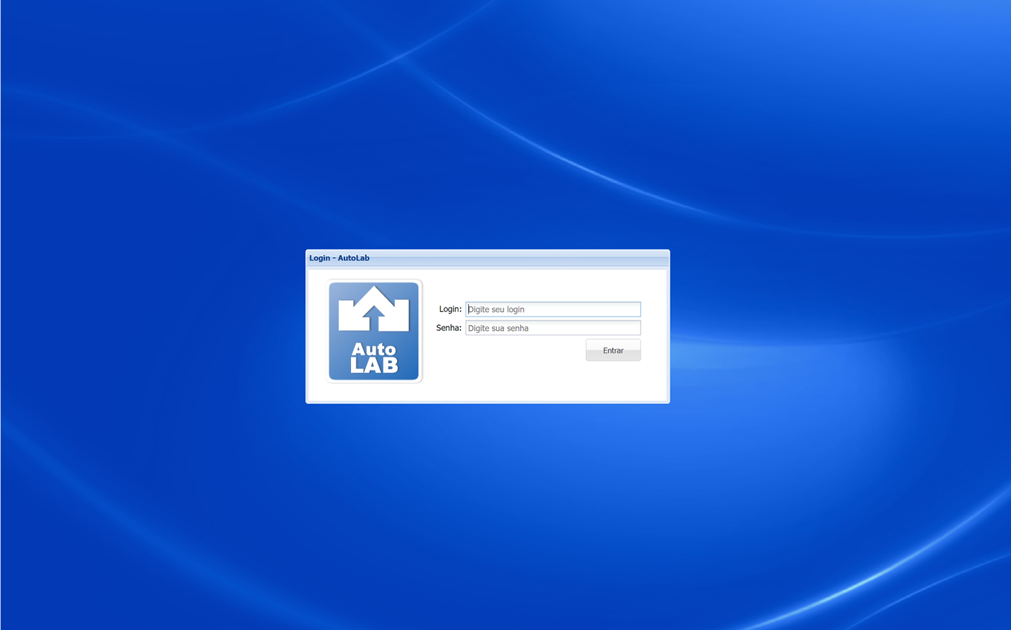The height and width of the screenshot is (630, 1011).
Task: Click the Entrar button
Action: [613, 350]
